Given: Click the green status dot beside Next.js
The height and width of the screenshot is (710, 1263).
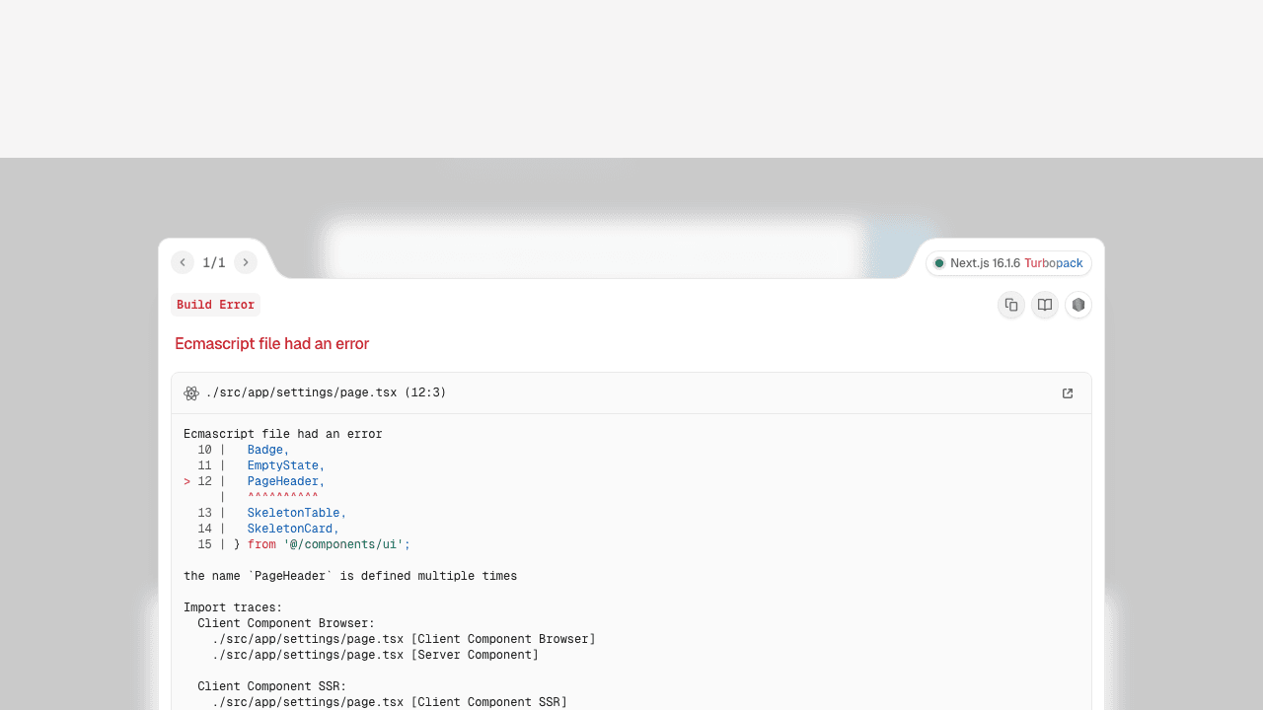Looking at the screenshot, I should (x=939, y=263).
